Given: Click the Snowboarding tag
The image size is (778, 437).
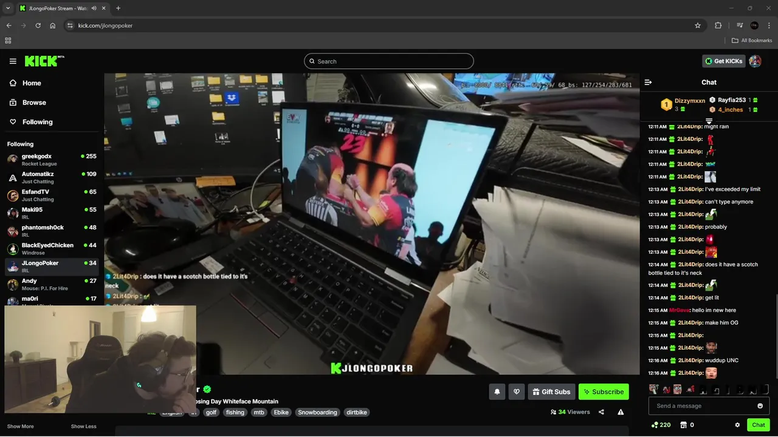Looking at the screenshot, I should pos(317,413).
